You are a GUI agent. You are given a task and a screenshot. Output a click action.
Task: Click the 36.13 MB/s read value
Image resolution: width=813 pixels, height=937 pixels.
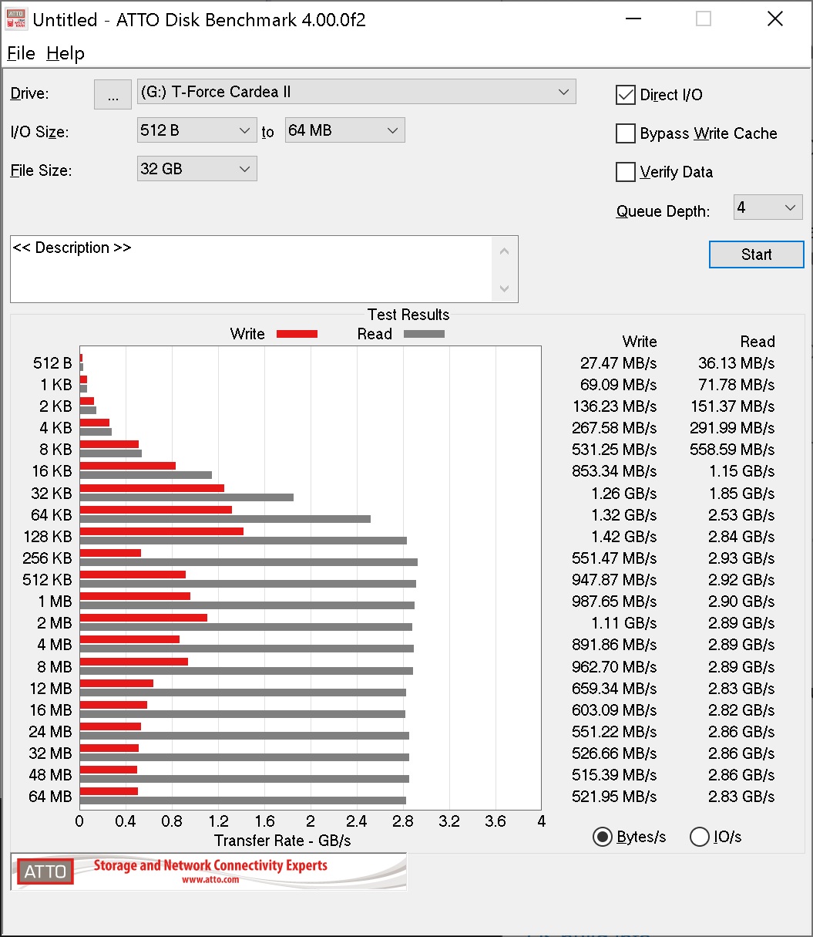[736, 363]
